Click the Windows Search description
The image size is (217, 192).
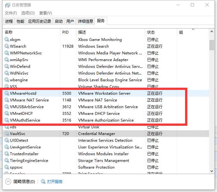tap(94, 46)
